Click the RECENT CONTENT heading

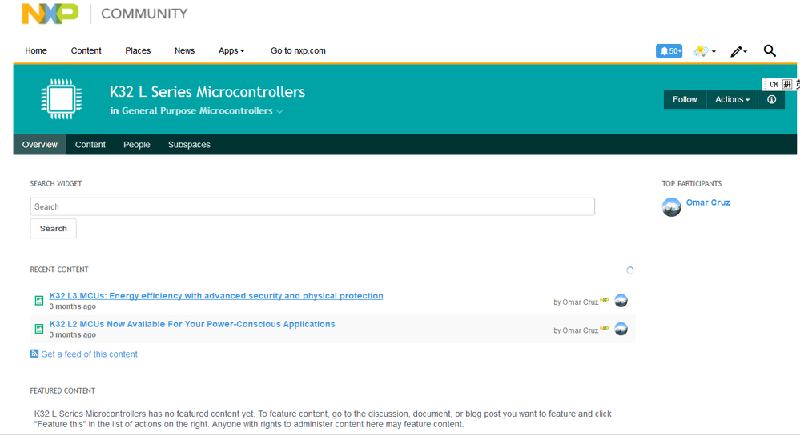tap(59, 270)
